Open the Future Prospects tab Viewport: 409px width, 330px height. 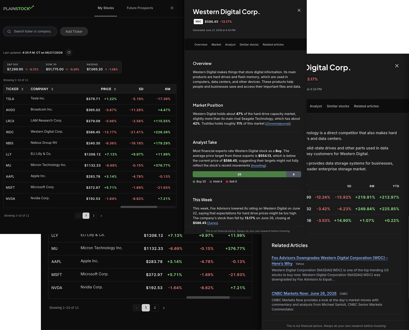point(140,8)
